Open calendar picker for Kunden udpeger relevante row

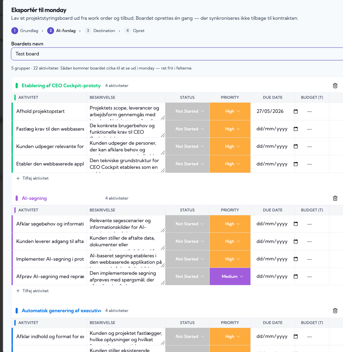click(x=296, y=146)
